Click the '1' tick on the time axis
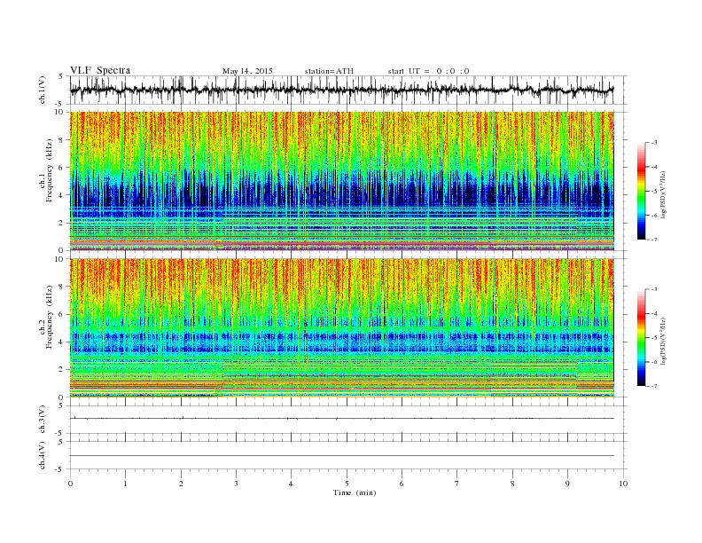This screenshot has width=702, height=543. [x=125, y=484]
